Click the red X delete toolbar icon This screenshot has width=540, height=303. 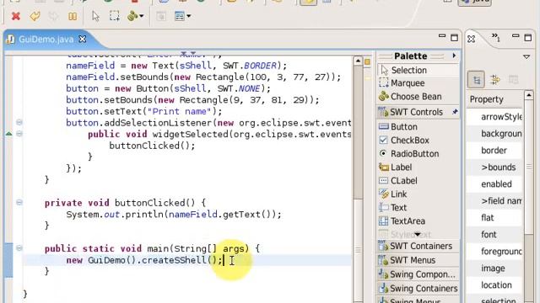pyautogui.click(x=15, y=16)
